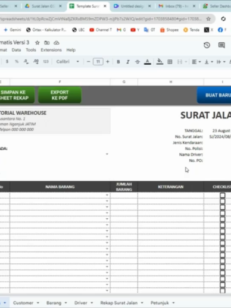Open the Calibri font dropdown
231x308 pixels.
point(67,62)
